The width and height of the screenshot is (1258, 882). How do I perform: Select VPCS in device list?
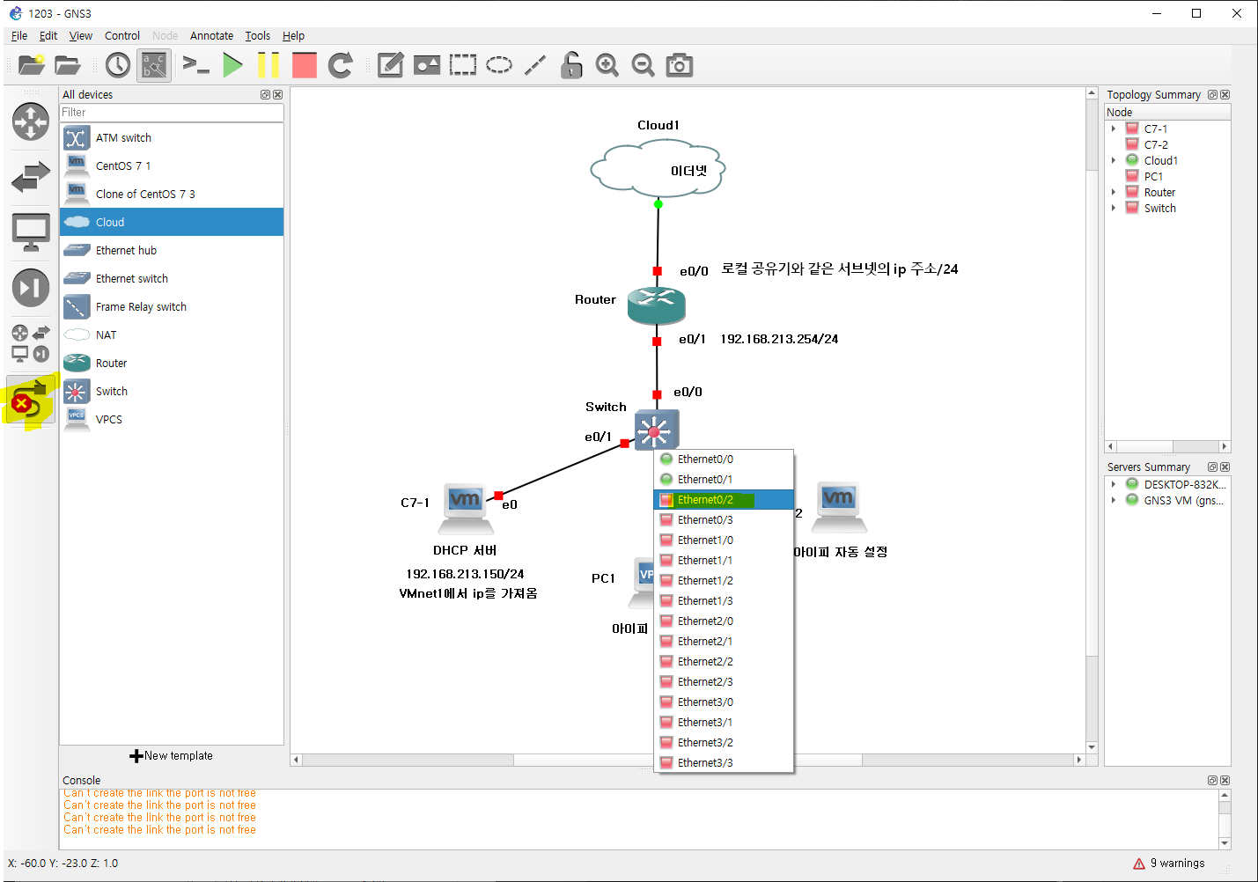point(172,420)
